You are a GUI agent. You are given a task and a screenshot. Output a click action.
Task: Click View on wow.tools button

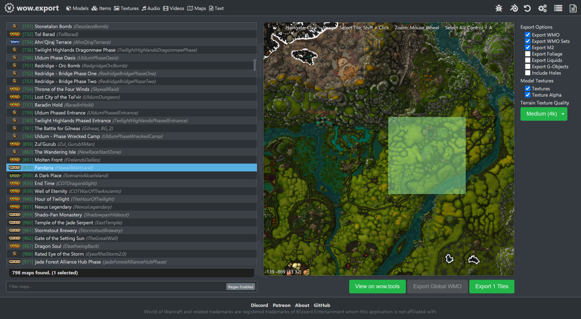pyautogui.click(x=377, y=286)
